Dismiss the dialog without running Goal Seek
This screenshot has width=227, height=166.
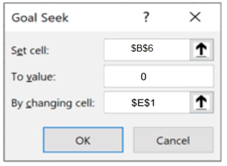(173, 140)
